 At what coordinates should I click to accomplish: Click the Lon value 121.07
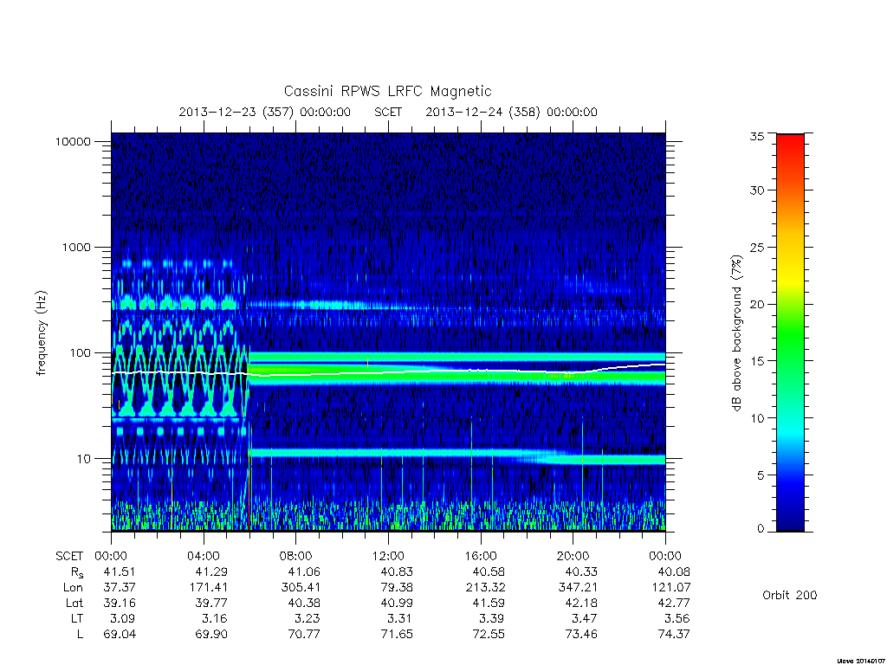pyautogui.click(x=671, y=588)
